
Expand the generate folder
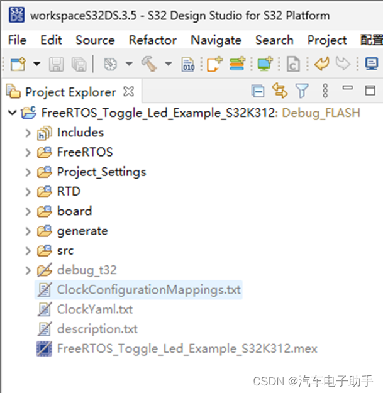tap(28, 231)
